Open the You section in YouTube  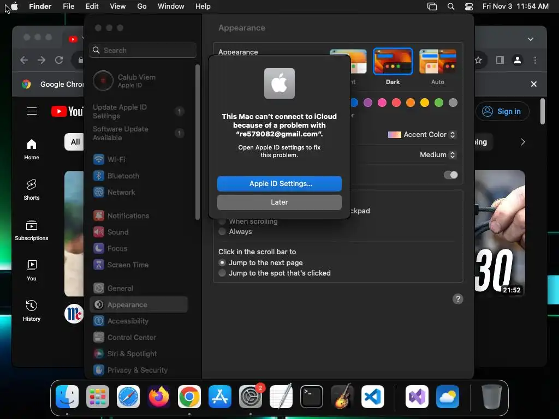click(31, 271)
